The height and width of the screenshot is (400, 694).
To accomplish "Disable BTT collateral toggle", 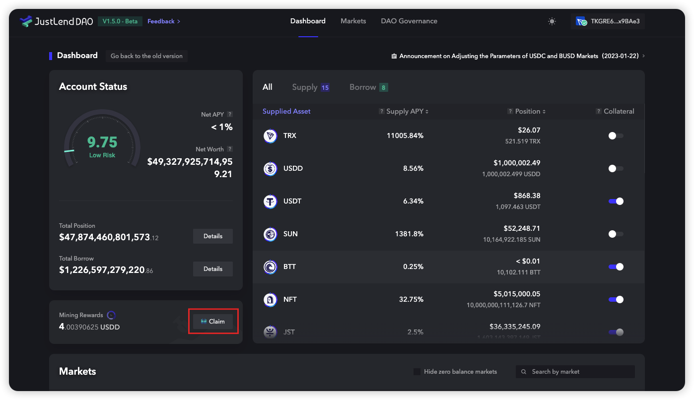I will pyautogui.click(x=616, y=267).
